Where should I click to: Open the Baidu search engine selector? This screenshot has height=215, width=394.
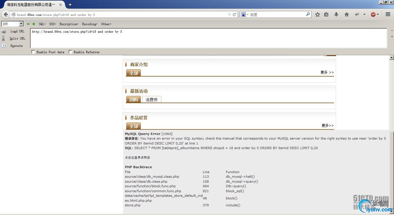coord(245,14)
